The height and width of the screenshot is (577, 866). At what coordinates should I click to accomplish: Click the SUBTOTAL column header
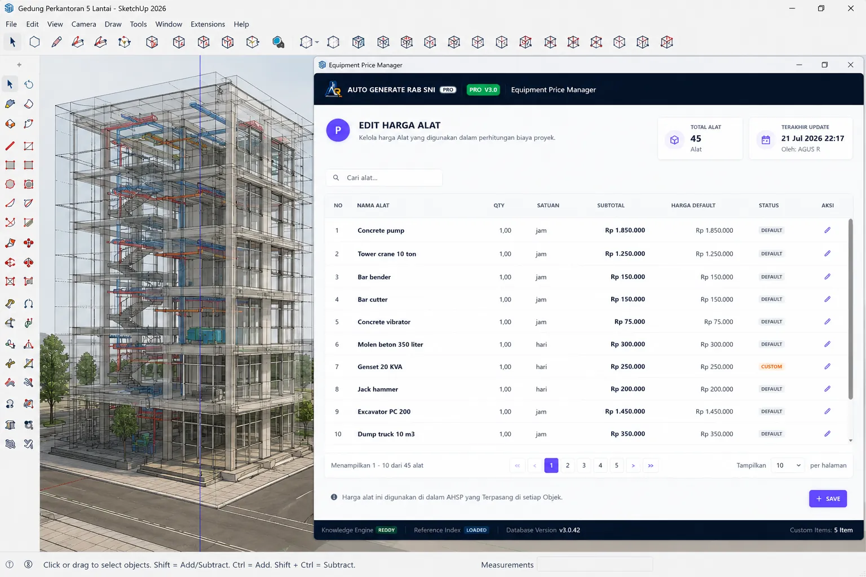pos(611,206)
